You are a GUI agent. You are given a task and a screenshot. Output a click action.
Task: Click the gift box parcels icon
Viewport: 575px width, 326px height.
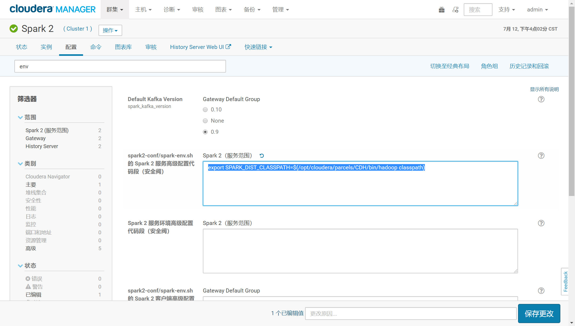[x=442, y=10]
